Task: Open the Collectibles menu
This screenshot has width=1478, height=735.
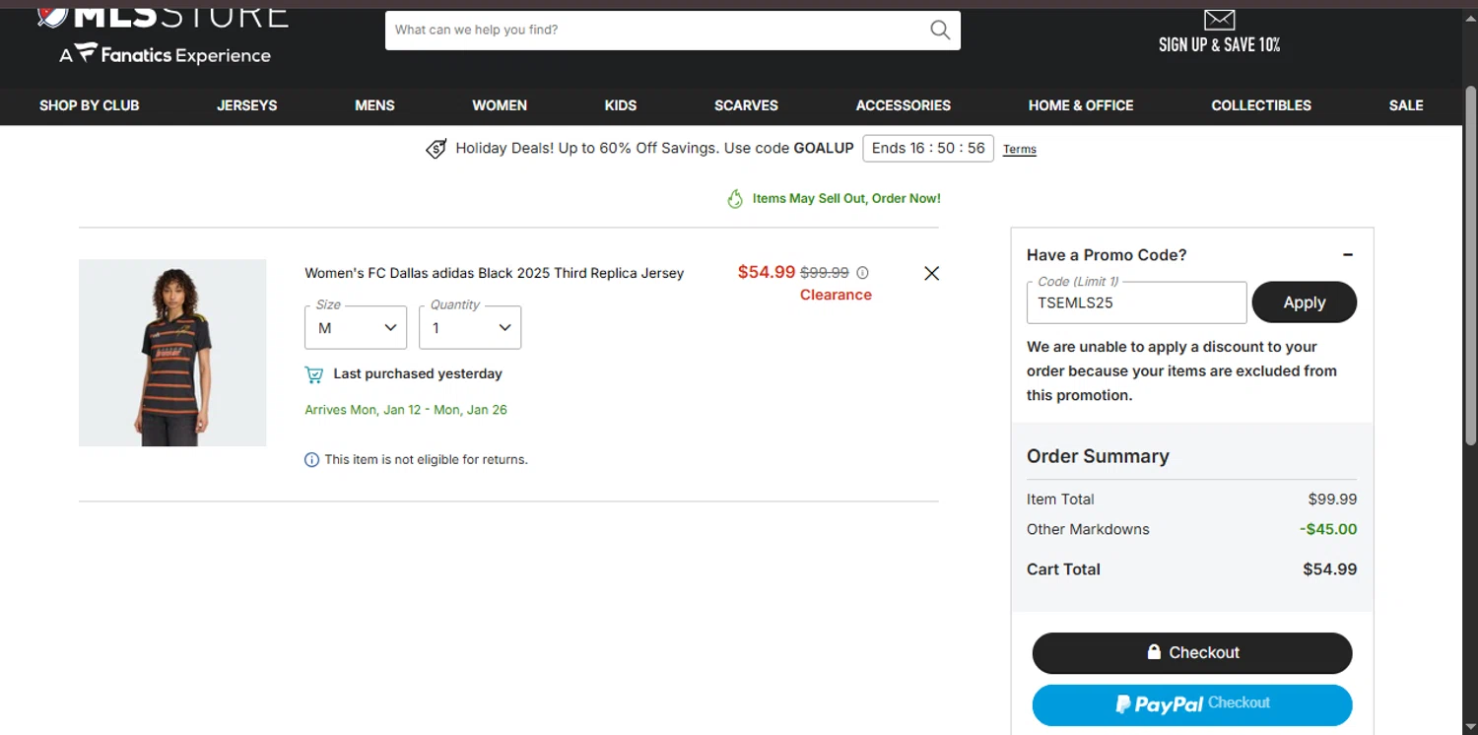Action: (1261, 105)
